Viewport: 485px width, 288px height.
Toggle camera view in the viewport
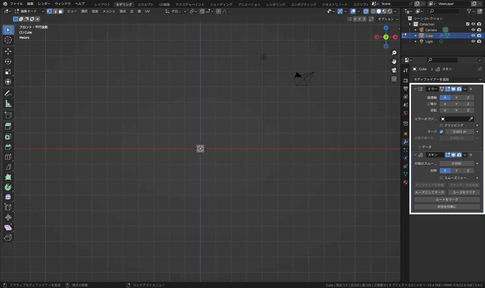(394, 70)
